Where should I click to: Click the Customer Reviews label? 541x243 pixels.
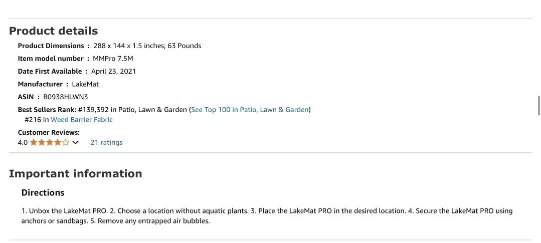49,132
